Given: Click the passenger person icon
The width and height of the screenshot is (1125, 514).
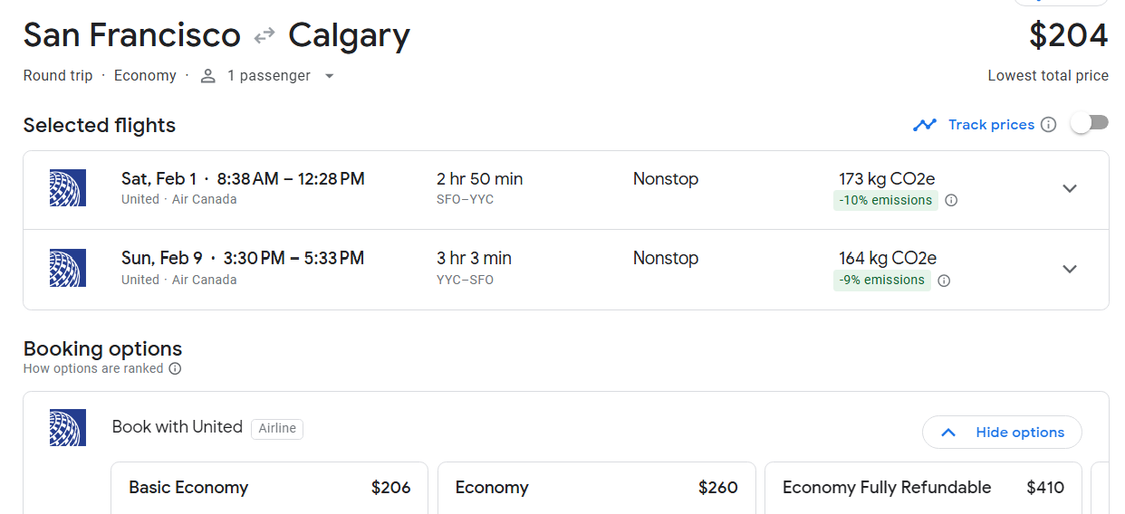Looking at the screenshot, I should tap(208, 76).
